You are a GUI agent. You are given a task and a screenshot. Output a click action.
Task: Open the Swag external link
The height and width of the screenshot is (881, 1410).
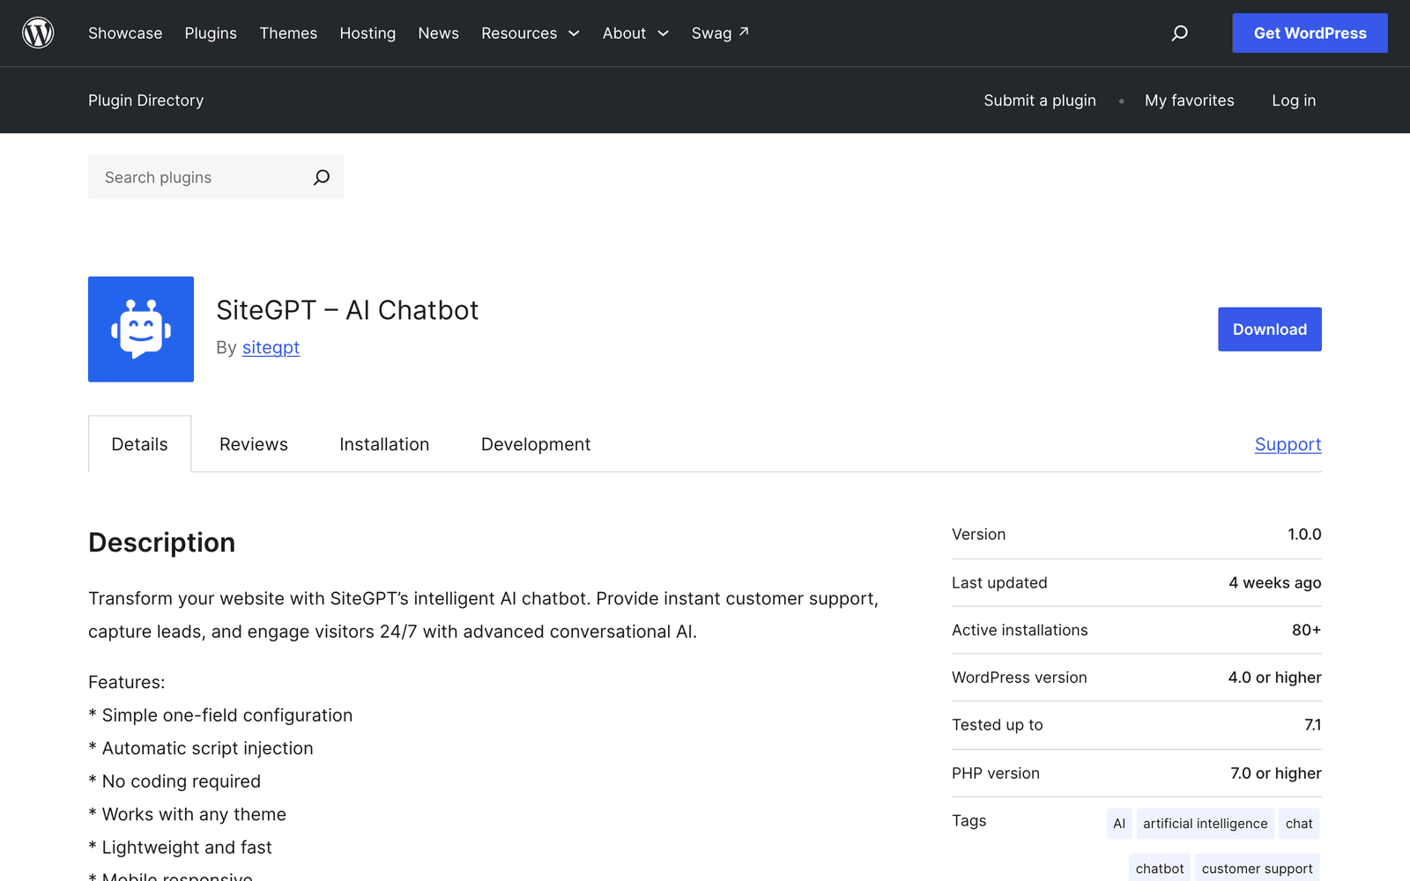pyautogui.click(x=720, y=33)
